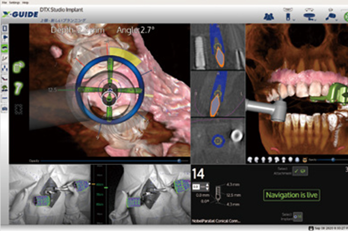Select the green highlighted jaw icon in sidebar
The width and height of the screenshot is (348, 231).
[x=5, y=47]
